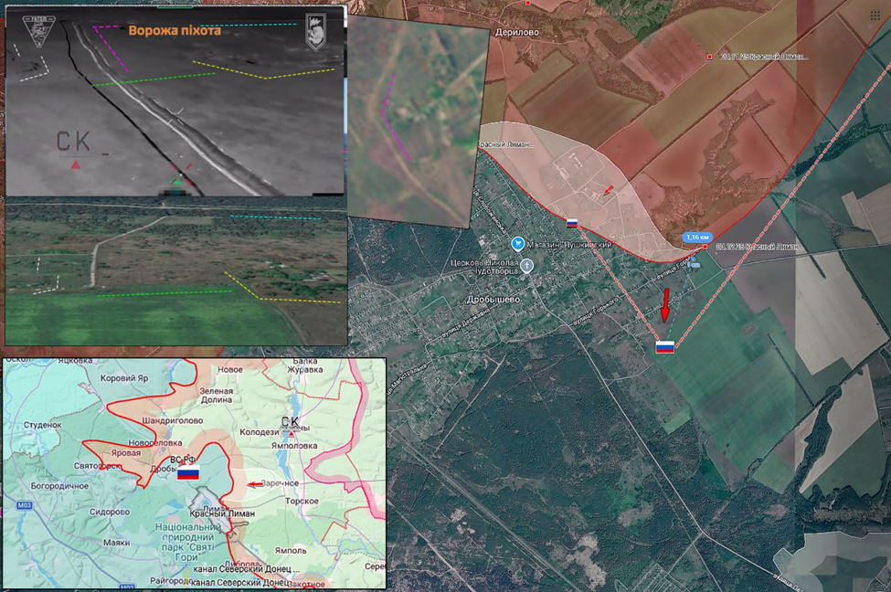Click the Russian flag in the overview map inset
Image resolution: width=891 pixels, height=592 pixels.
click(187, 472)
